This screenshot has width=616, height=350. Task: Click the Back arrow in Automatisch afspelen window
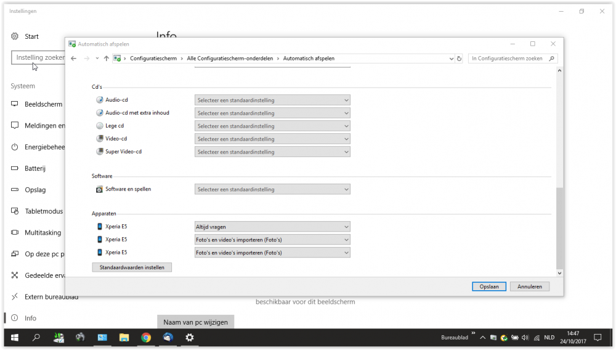pos(74,59)
